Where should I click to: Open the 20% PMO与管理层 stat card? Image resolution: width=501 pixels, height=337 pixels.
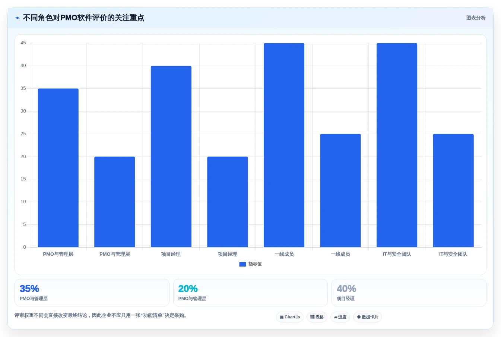tap(250, 293)
